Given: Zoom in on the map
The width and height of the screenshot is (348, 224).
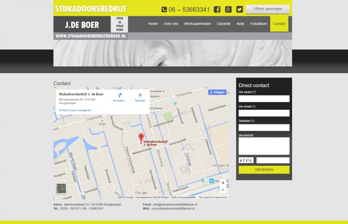Looking at the screenshot, I should point(223,183).
